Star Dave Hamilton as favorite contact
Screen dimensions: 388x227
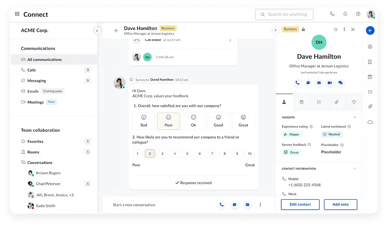click(336, 29)
